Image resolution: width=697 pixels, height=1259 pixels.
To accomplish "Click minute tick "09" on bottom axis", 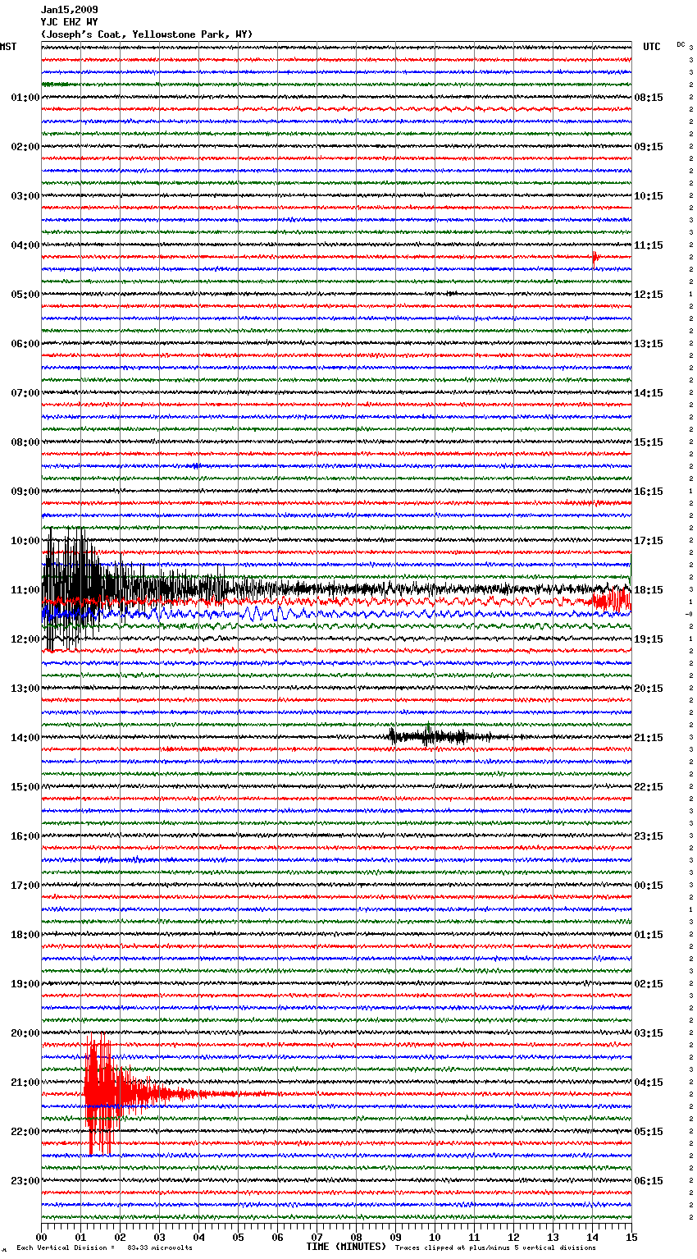I will pyautogui.click(x=395, y=1237).
